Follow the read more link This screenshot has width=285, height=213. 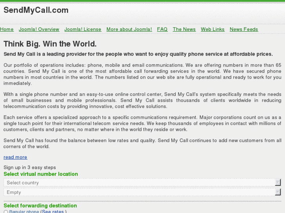click(15, 157)
